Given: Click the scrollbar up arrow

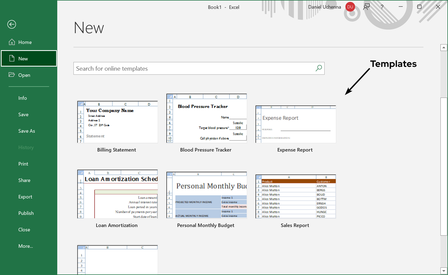Looking at the screenshot, I should (x=444, y=48).
